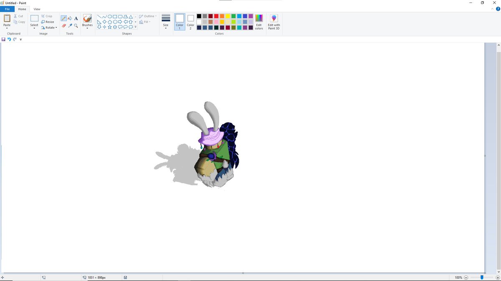Viewport: 501px width, 281px height.
Task: Select the Magnifier tool
Action: click(76, 25)
